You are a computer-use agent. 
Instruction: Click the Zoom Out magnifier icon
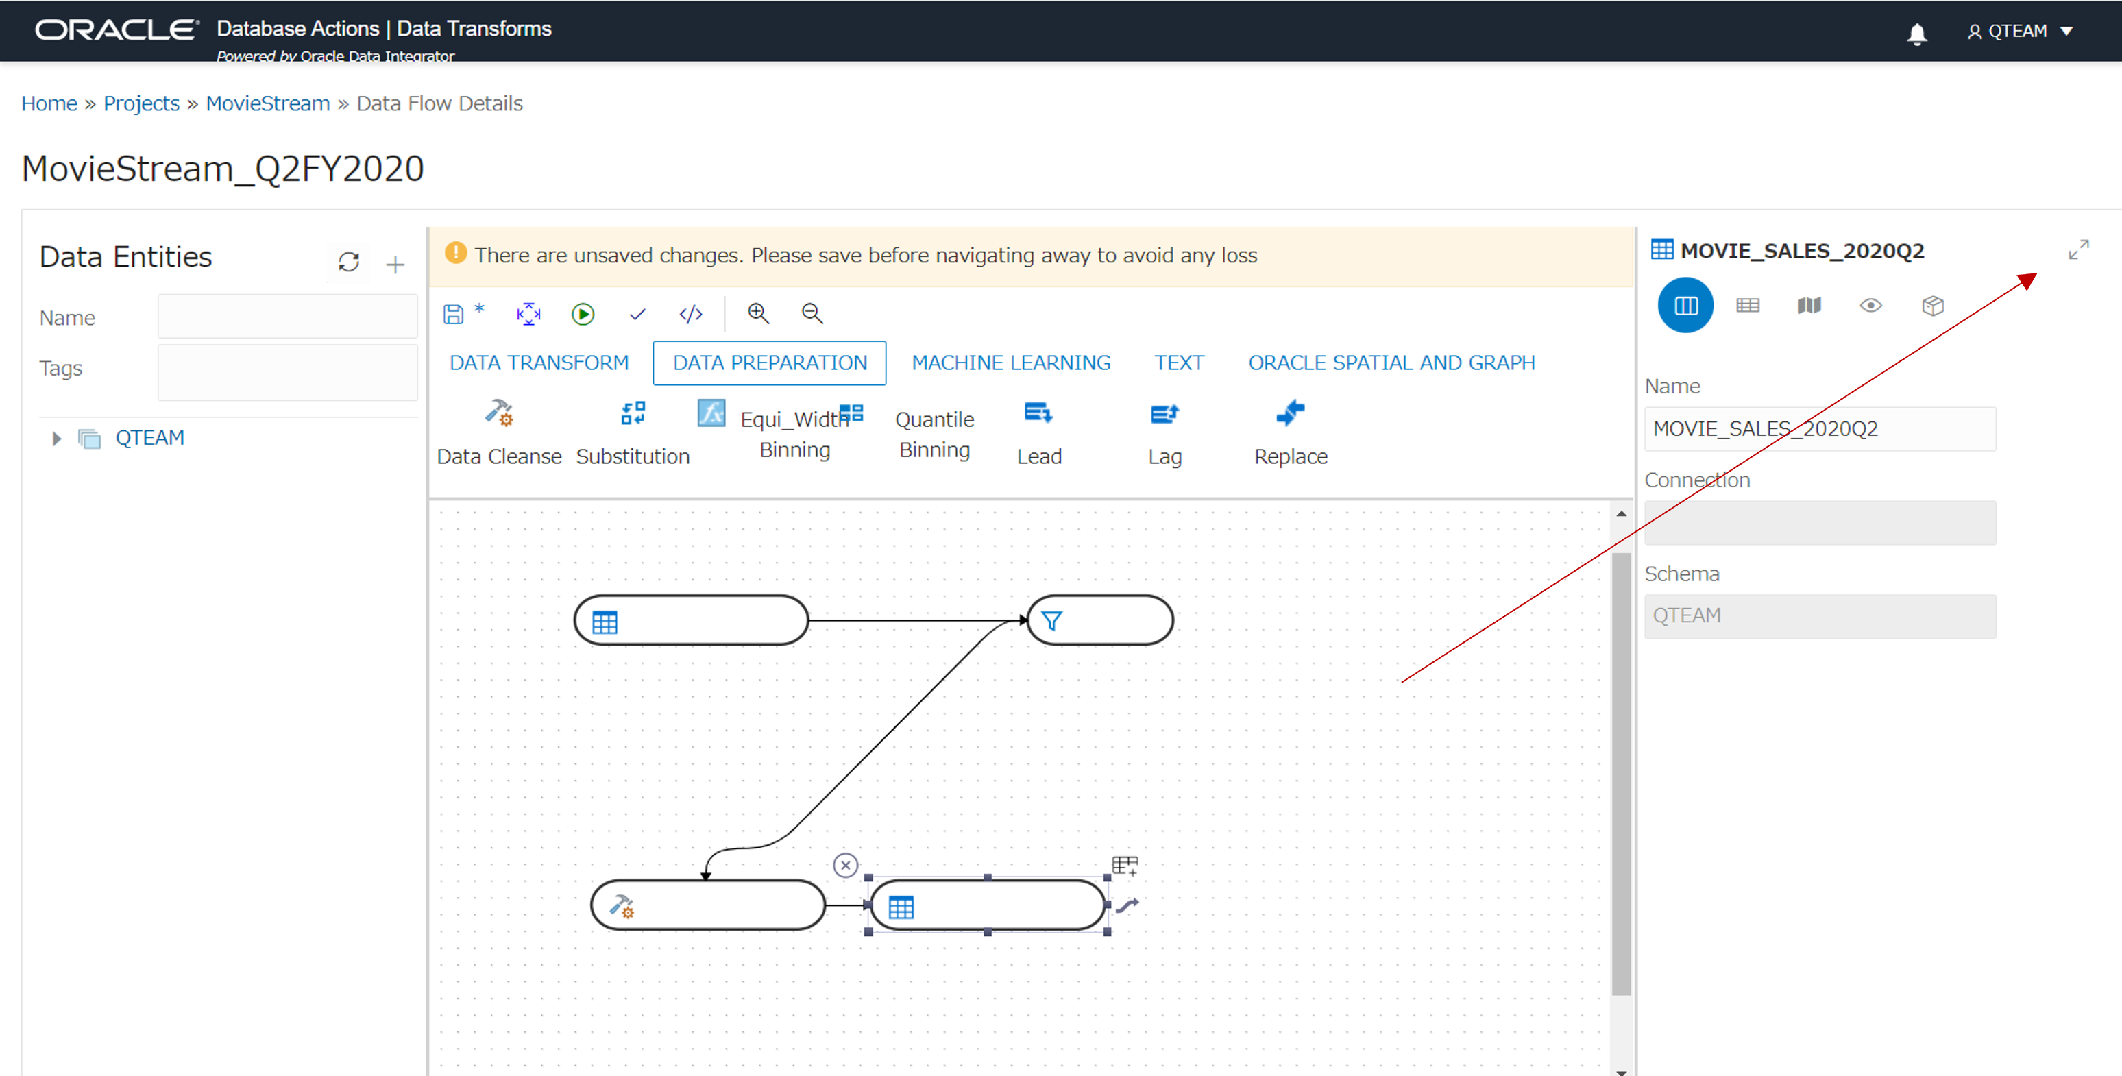point(812,313)
